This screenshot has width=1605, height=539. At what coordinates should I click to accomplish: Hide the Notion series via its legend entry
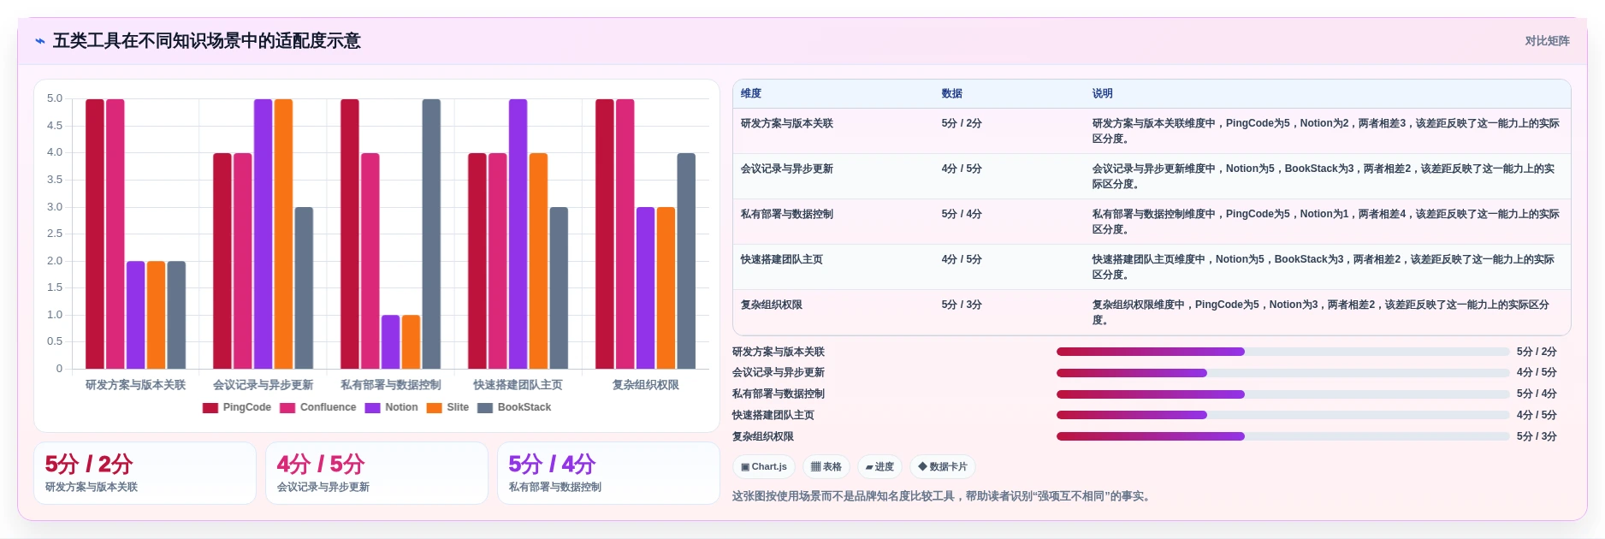391,407
